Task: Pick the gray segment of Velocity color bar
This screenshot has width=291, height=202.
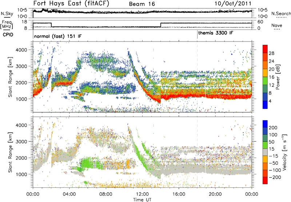Action: (x=265, y=152)
